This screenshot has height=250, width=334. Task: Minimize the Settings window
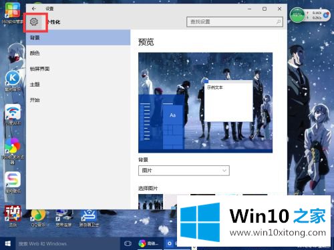pos(249,9)
